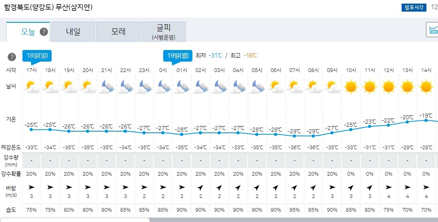Click the gray help icon above 시각 label
This screenshot has width=438, height=222.
tap(12, 56)
